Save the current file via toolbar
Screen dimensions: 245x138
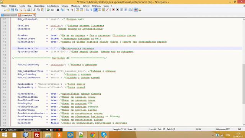tap(12, 10)
